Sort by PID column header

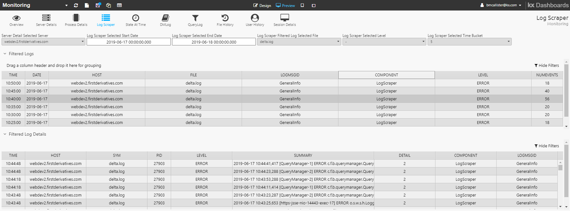159,155
